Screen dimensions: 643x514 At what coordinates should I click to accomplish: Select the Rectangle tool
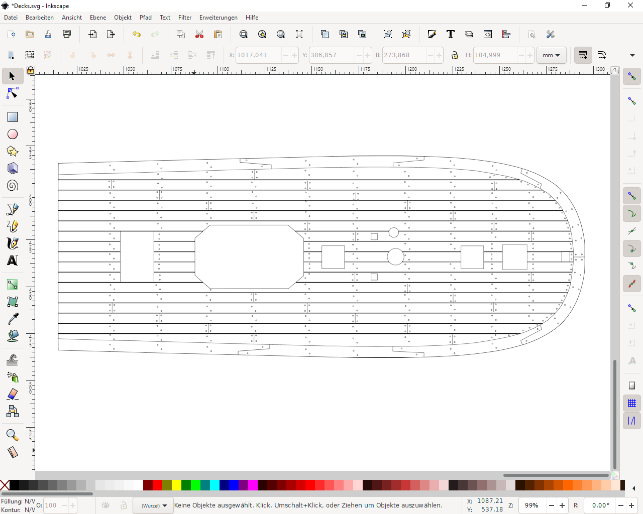coord(13,117)
